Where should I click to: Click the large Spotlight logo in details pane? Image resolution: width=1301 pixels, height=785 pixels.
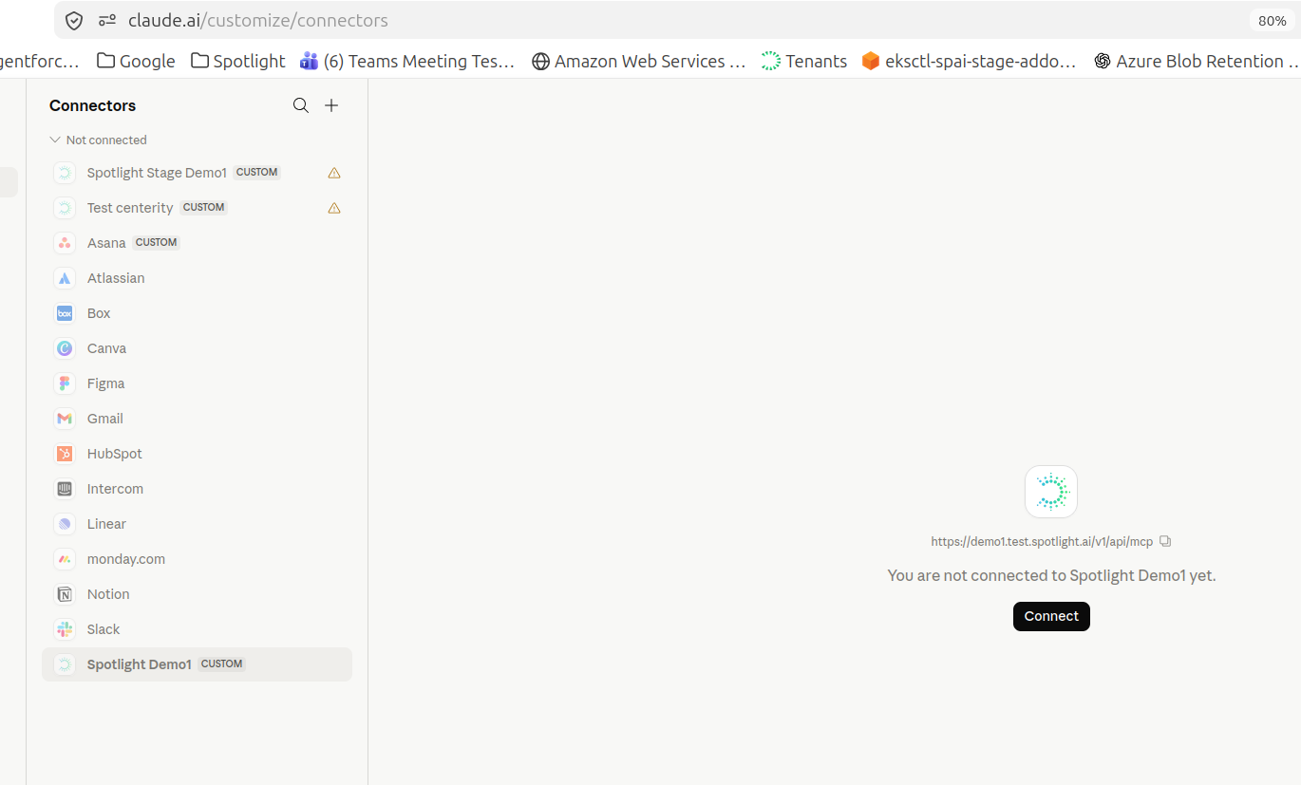pos(1051,492)
